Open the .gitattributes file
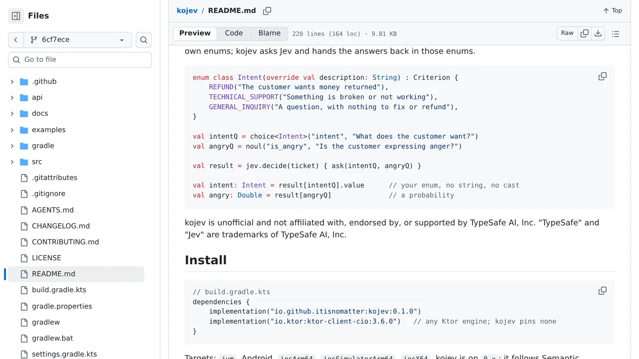The width and height of the screenshot is (639, 359). click(54, 178)
